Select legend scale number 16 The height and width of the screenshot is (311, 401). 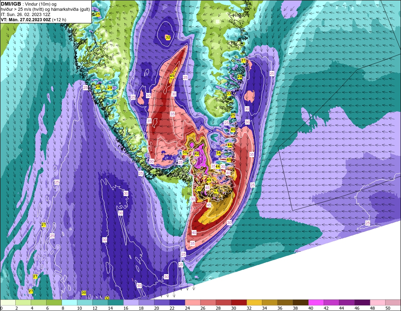point(126,308)
